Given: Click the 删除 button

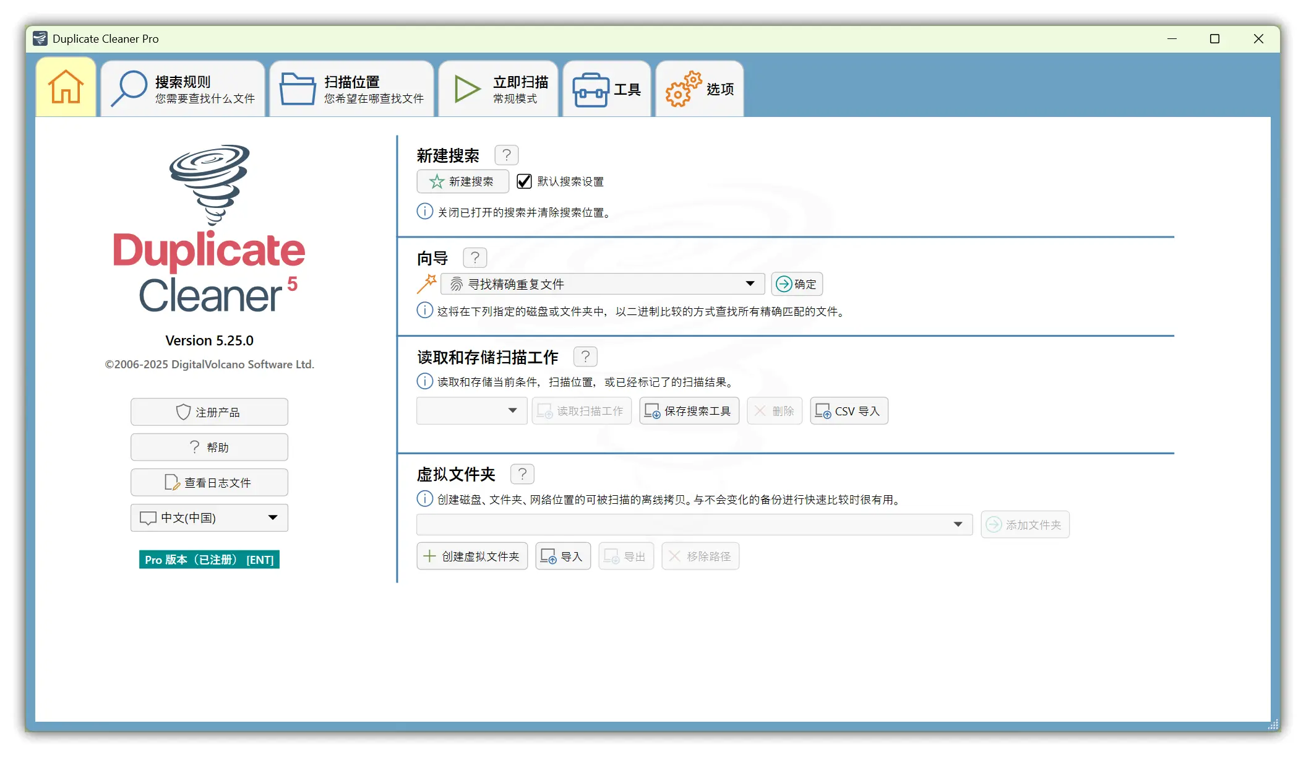Looking at the screenshot, I should tap(775, 411).
